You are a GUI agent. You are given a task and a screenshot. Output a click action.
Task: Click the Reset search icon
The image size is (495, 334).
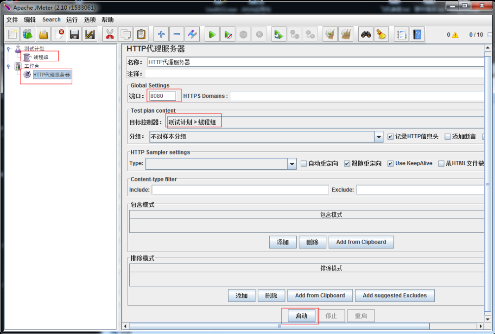381,34
